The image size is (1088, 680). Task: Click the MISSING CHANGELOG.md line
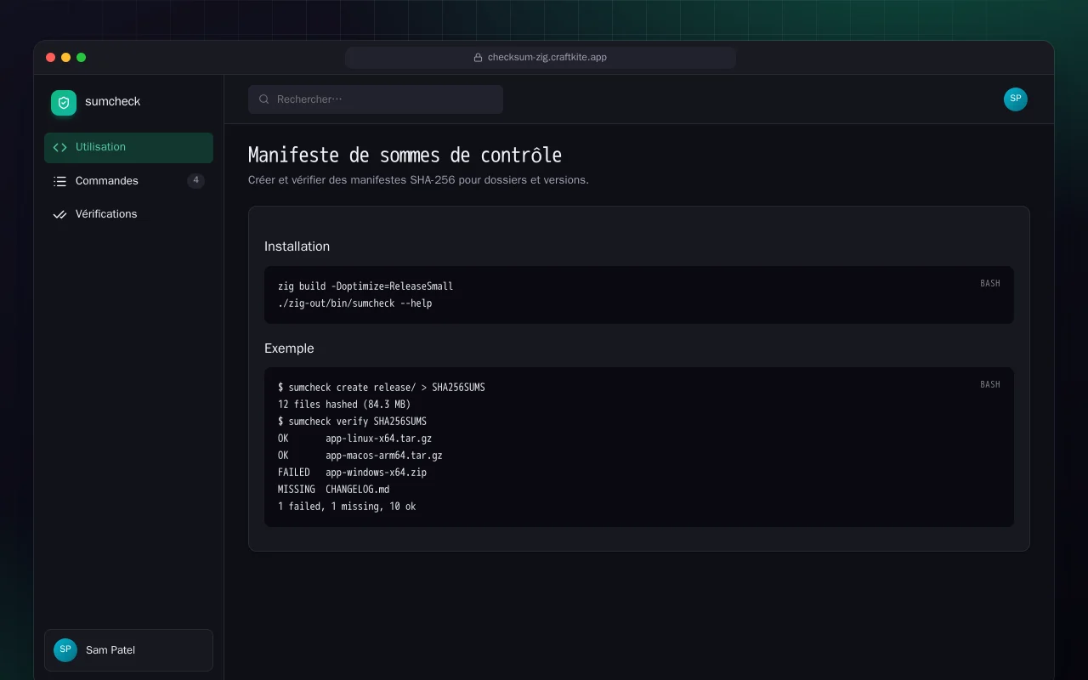coord(334,490)
